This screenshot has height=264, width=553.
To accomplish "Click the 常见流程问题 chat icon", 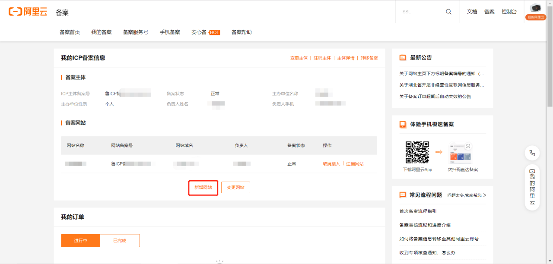I will tap(403, 195).
